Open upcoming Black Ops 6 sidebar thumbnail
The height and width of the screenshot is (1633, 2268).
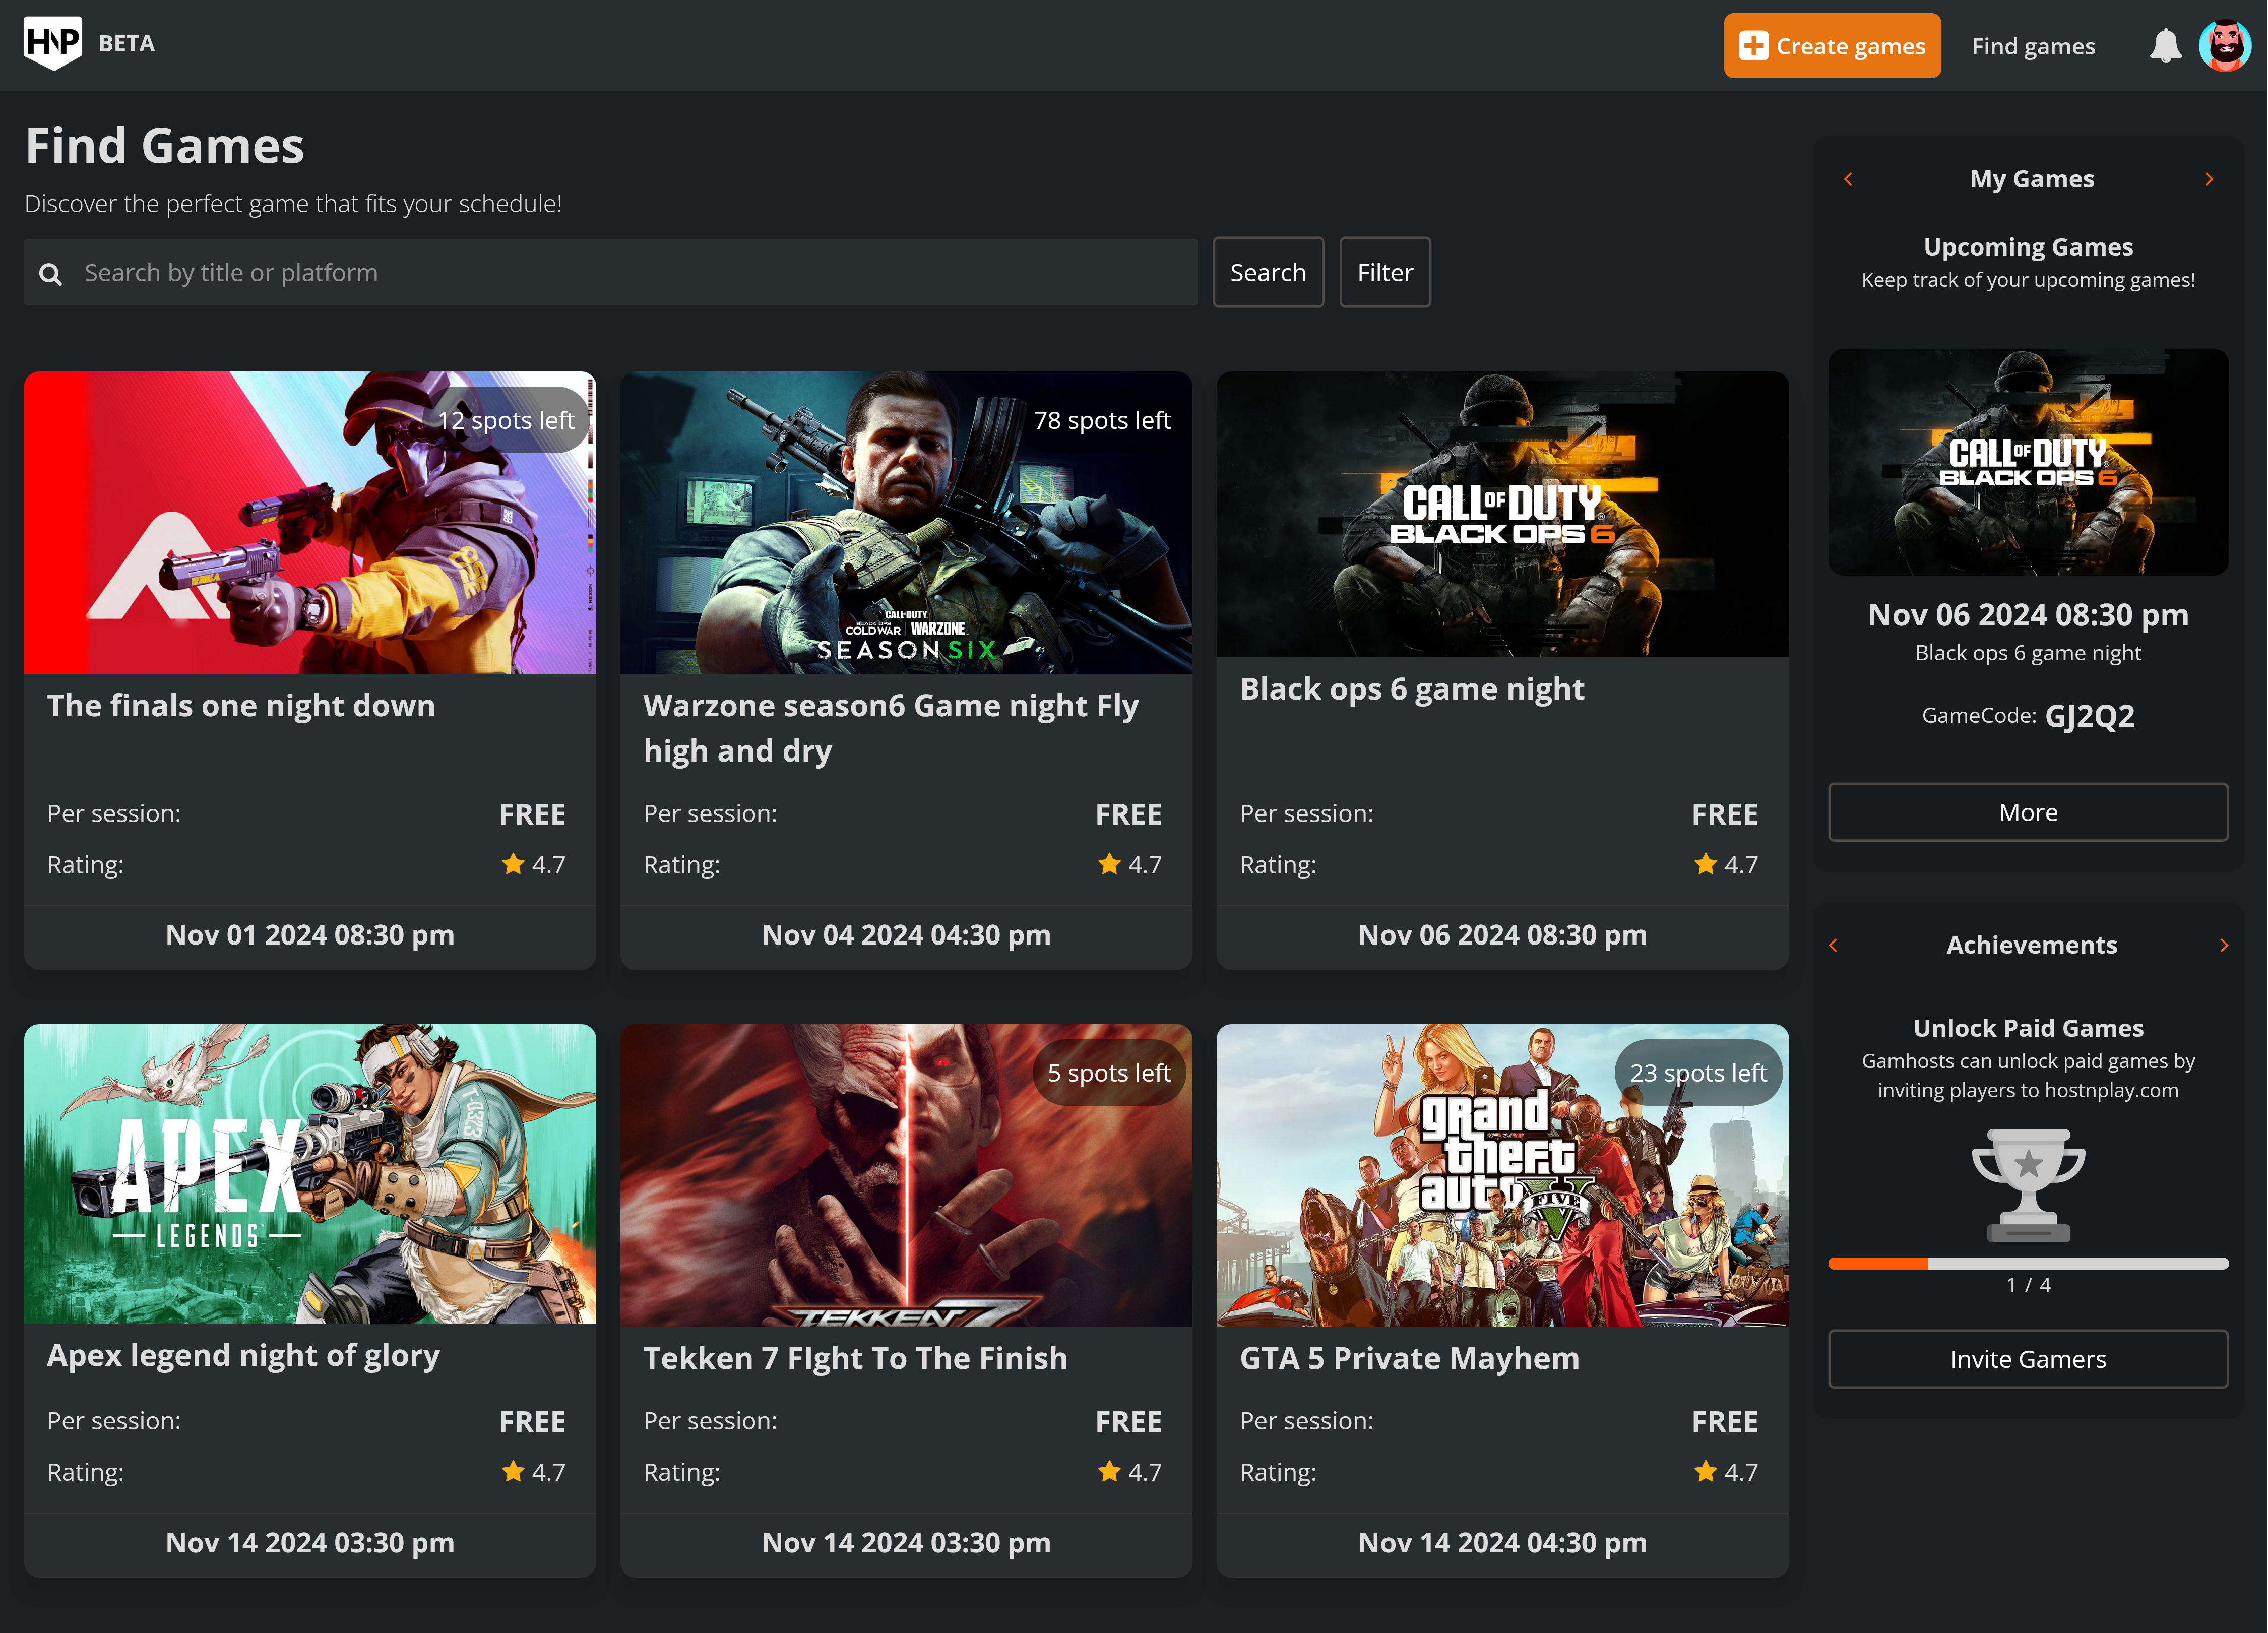point(2028,462)
